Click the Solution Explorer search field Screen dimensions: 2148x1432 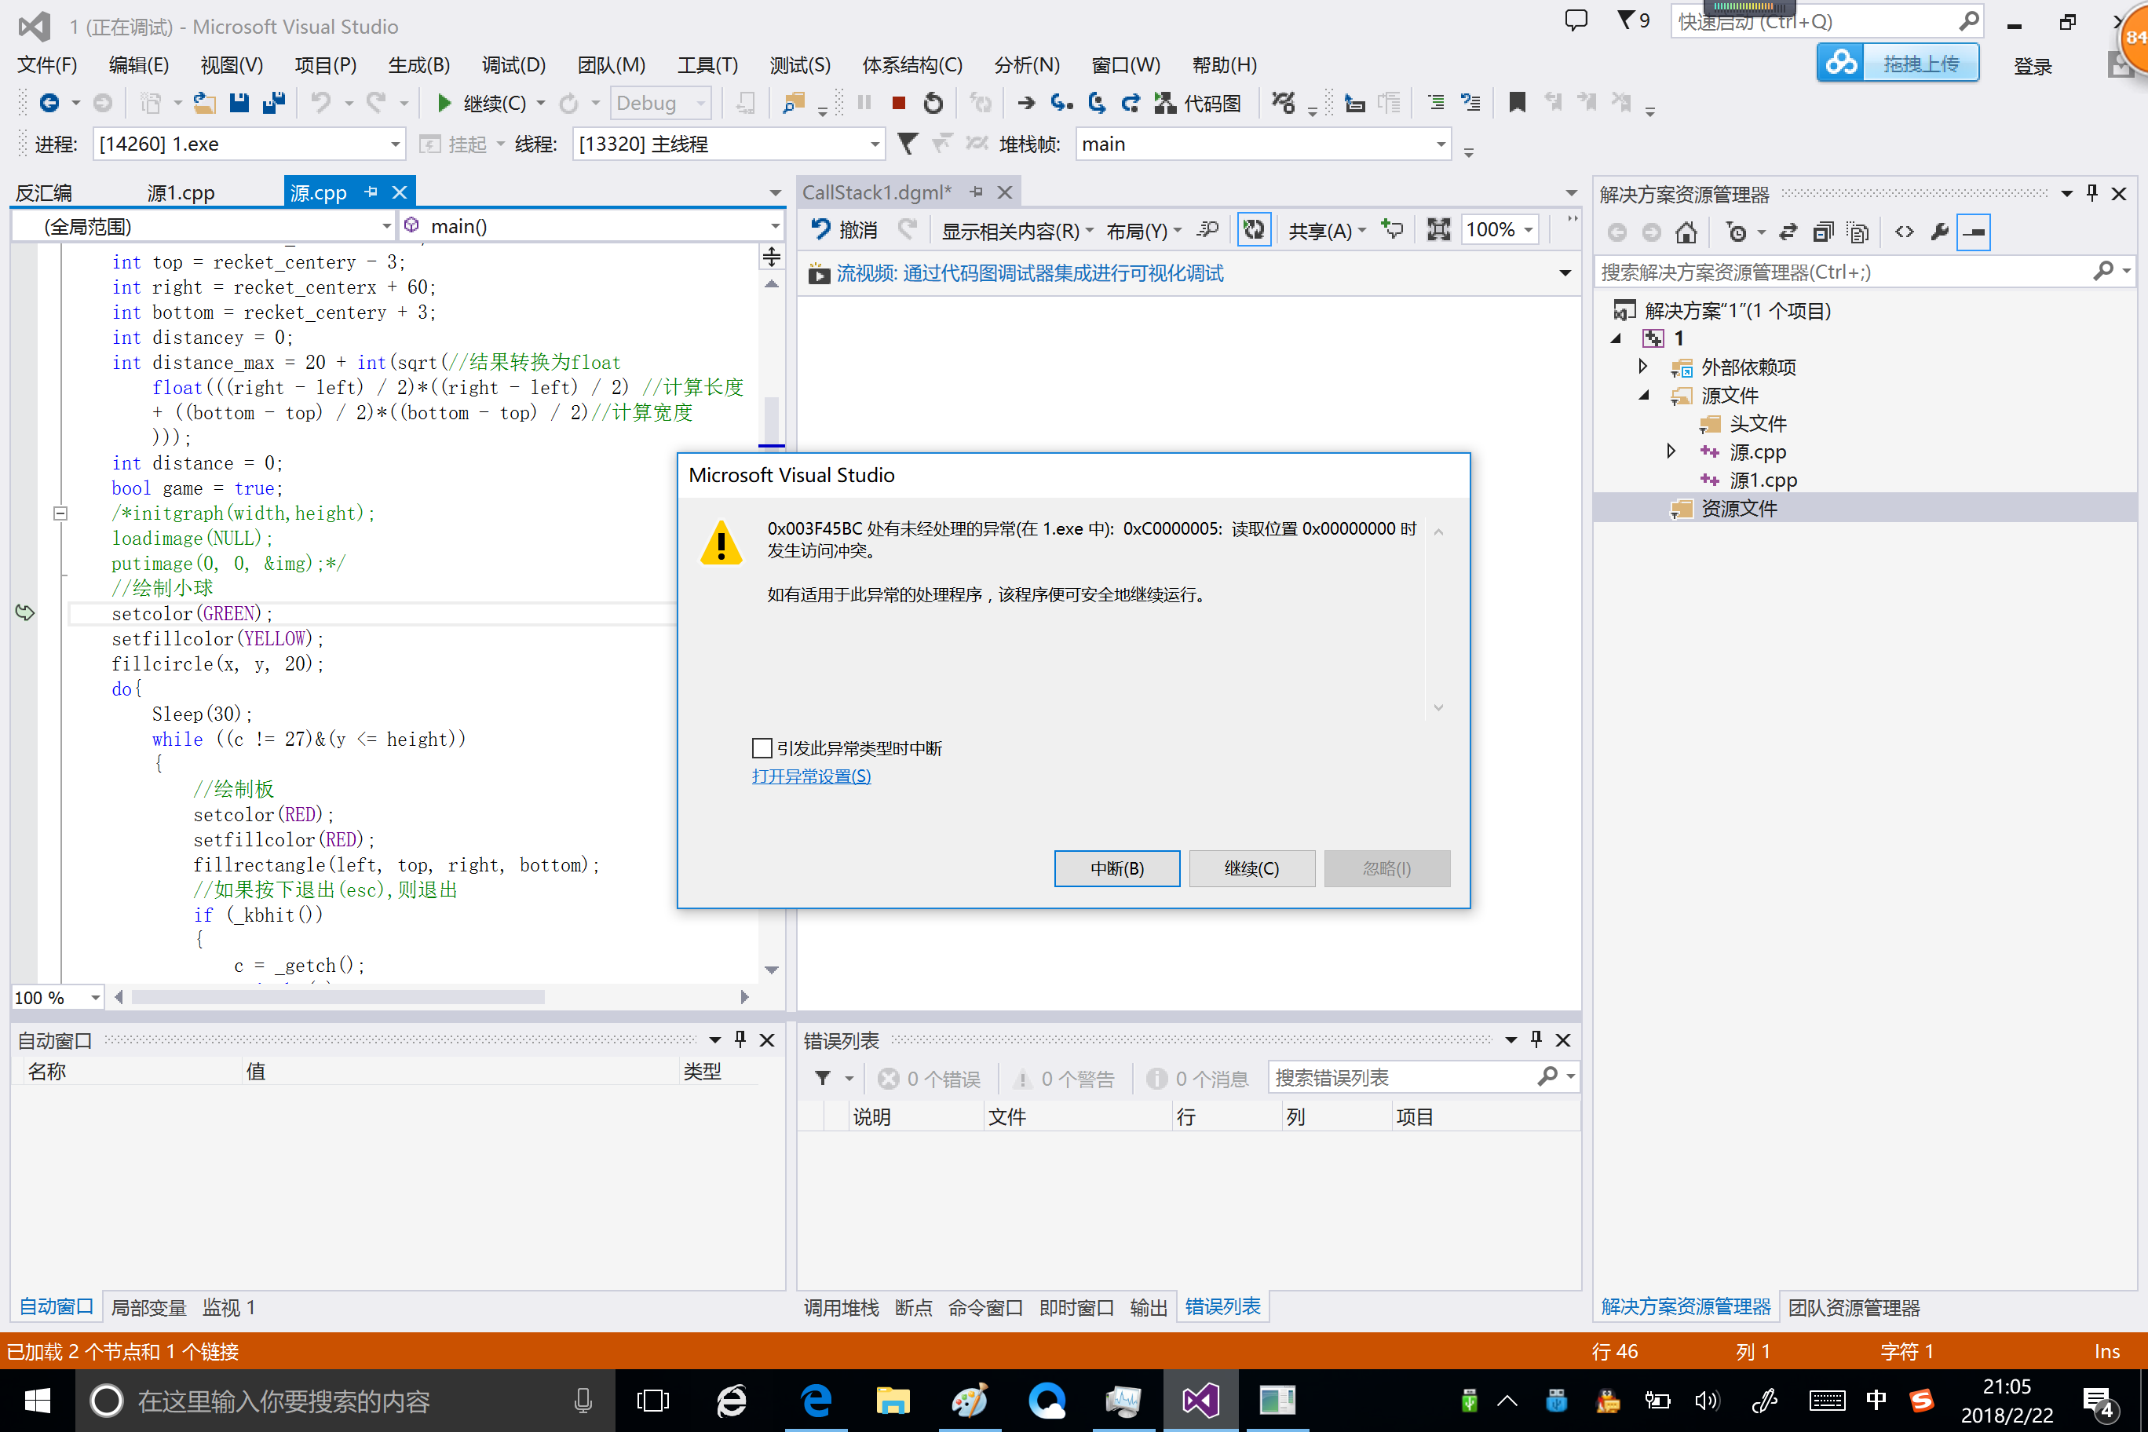click(x=1865, y=272)
